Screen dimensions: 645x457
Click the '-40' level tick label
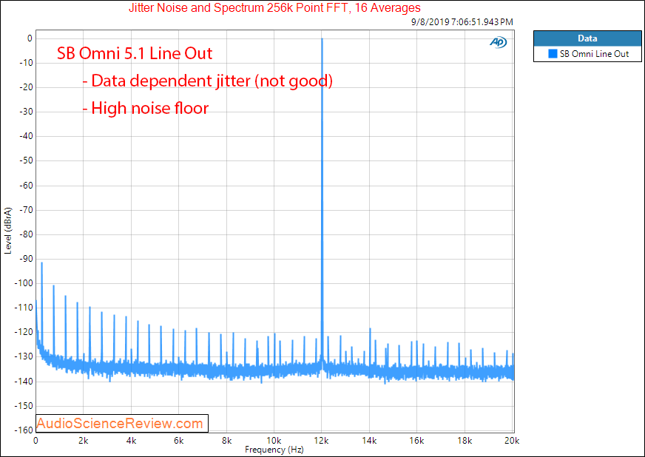(x=25, y=136)
